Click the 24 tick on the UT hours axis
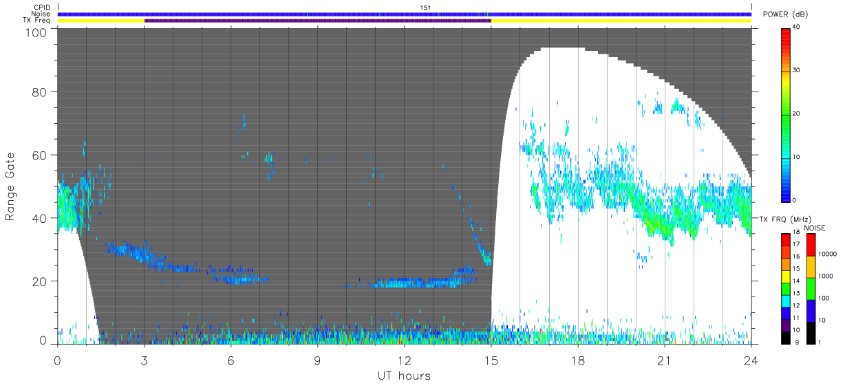Image resolution: width=845 pixels, height=390 pixels. 751,360
